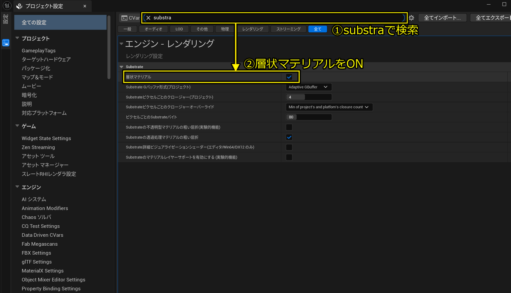Open Widget State Settings
Viewport: 511px width, 293px height.
[46, 138]
